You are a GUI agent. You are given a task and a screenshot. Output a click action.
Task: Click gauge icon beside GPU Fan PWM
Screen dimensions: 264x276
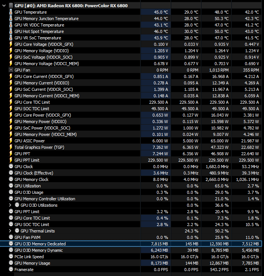point(11,237)
